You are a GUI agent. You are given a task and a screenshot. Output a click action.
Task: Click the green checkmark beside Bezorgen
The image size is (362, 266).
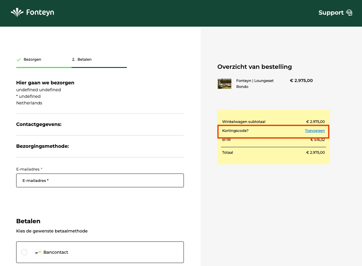(x=18, y=59)
